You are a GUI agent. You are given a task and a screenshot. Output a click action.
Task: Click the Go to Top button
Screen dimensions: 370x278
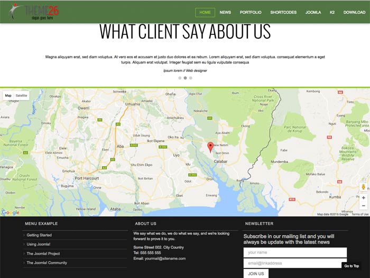coord(351,266)
